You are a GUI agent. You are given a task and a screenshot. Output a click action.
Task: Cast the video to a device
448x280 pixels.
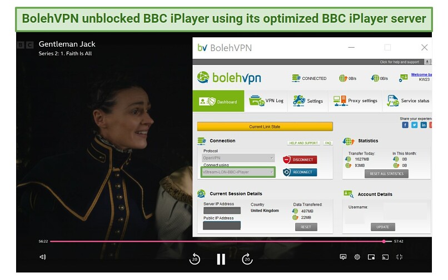(385, 257)
